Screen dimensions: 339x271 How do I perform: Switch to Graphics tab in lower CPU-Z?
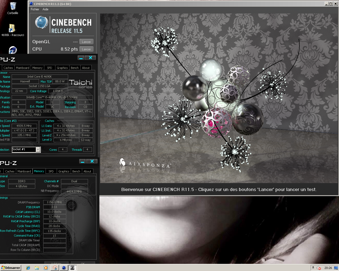click(x=64, y=171)
